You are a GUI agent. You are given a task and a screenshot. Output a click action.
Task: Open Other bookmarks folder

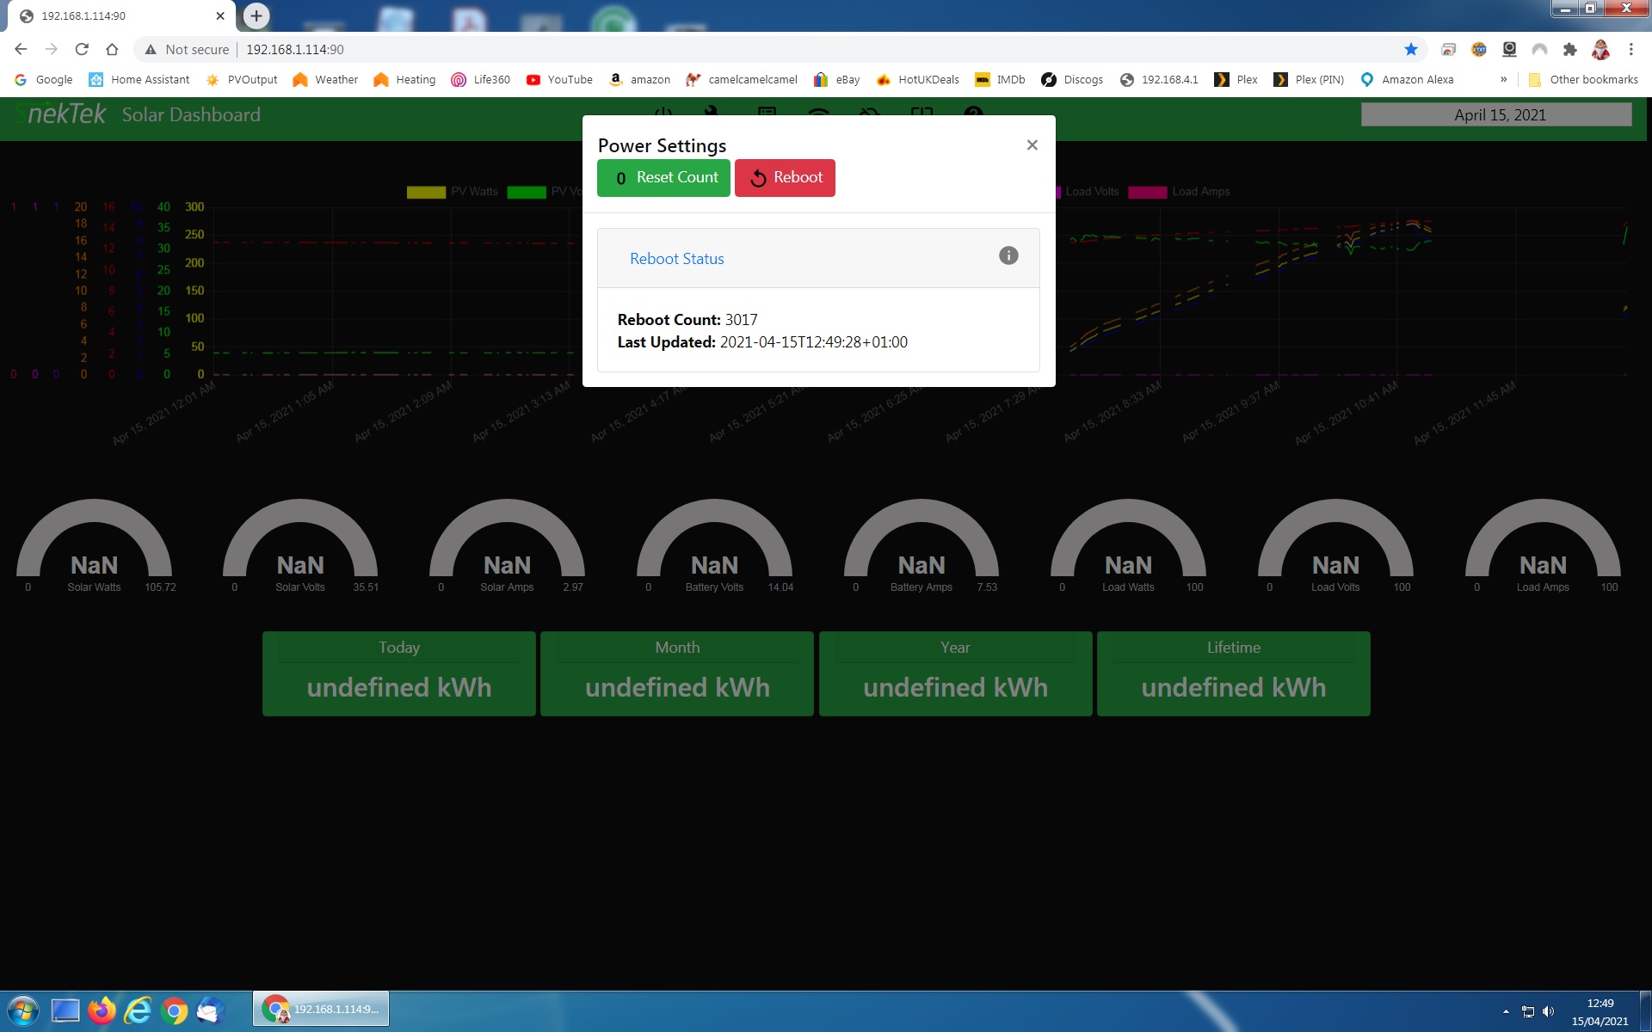tap(1583, 79)
